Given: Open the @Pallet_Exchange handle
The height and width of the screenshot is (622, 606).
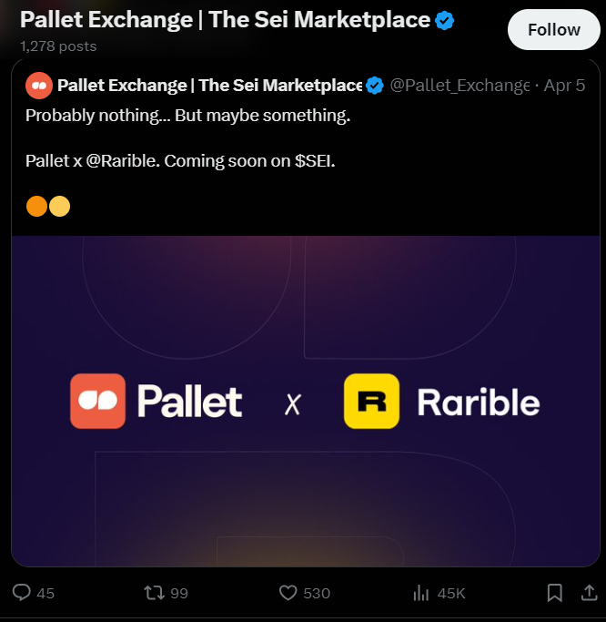Looking at the screenshot, I should pos(460,86).
